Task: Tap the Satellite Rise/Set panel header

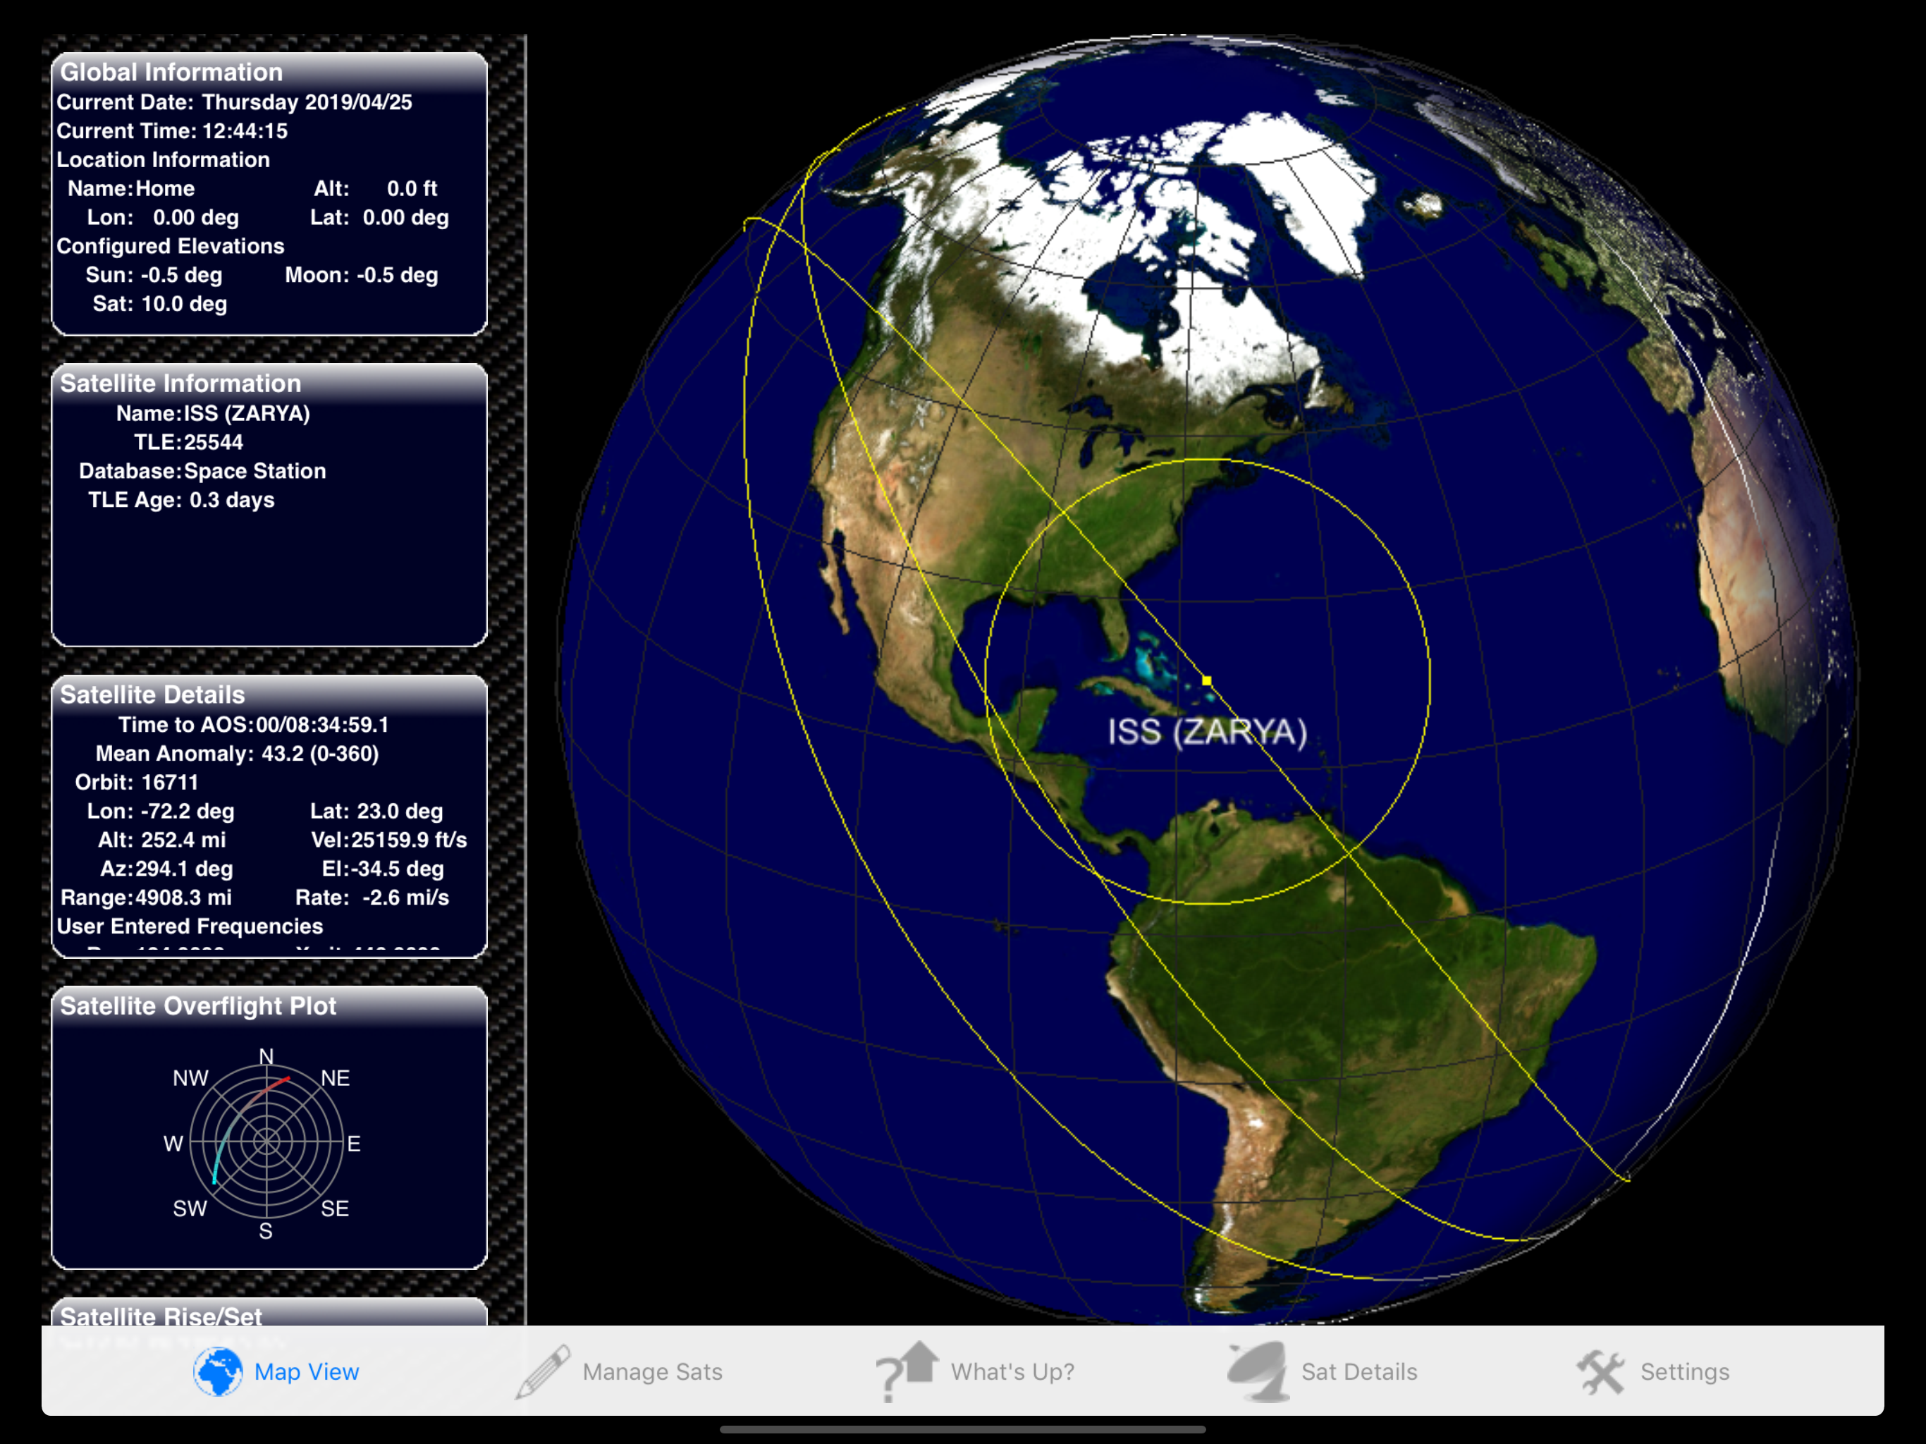Action: tap(269, 1314)
